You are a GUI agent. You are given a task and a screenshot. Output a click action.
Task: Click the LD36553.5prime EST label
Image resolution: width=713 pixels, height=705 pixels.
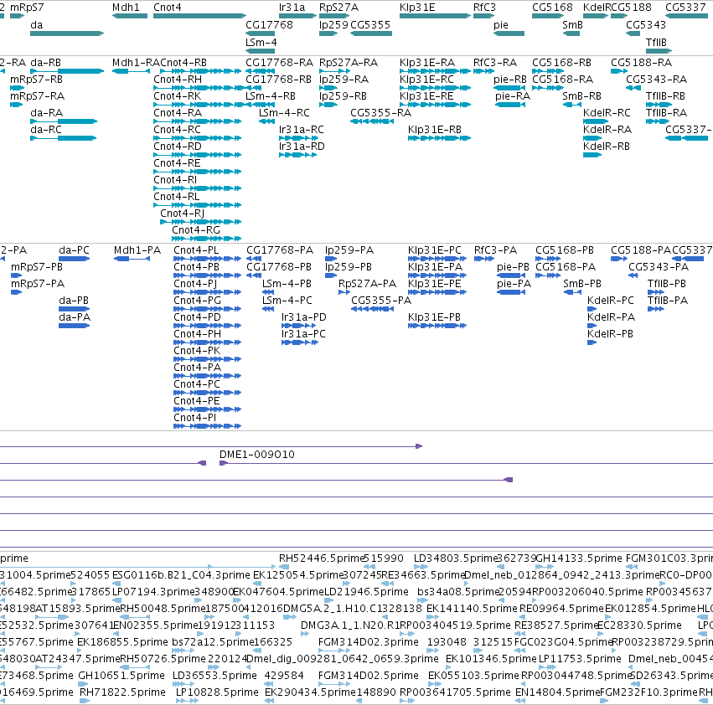214,675
